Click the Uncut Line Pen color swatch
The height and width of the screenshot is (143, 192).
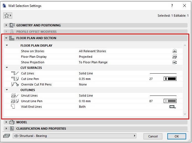[170, 101]
